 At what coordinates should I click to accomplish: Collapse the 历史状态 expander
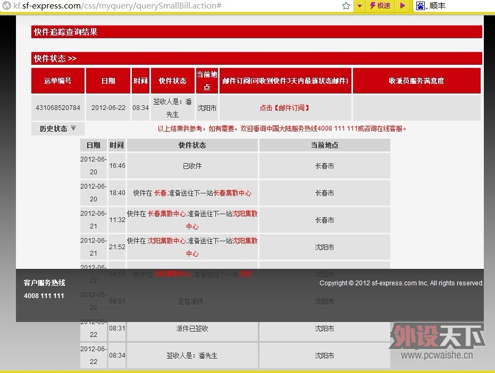58,129
